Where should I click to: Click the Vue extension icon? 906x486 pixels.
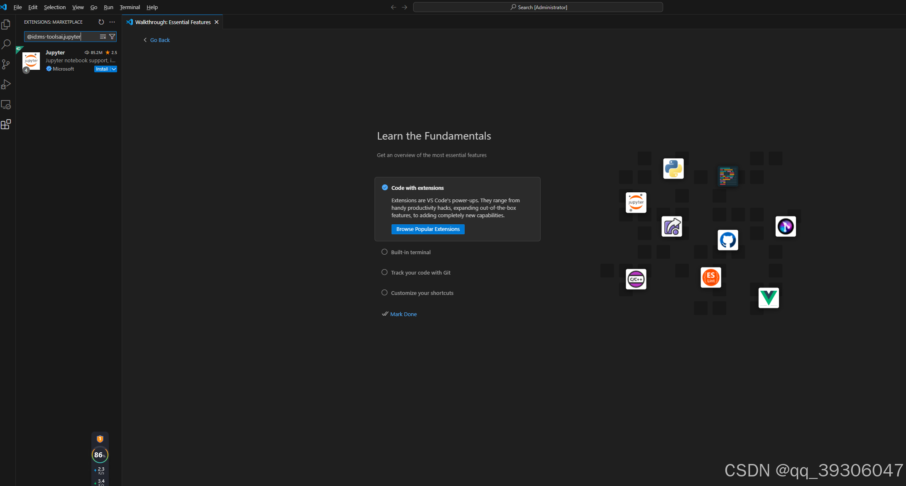pos(769,298)
